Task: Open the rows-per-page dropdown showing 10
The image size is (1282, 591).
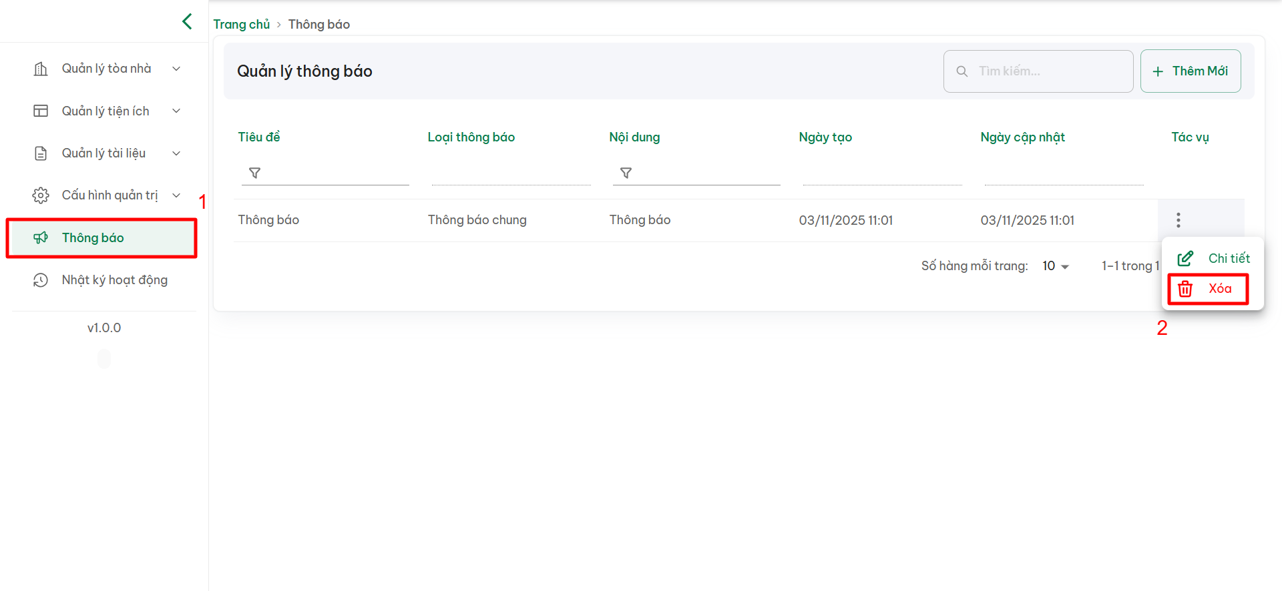Action: tap(1056, 266)
